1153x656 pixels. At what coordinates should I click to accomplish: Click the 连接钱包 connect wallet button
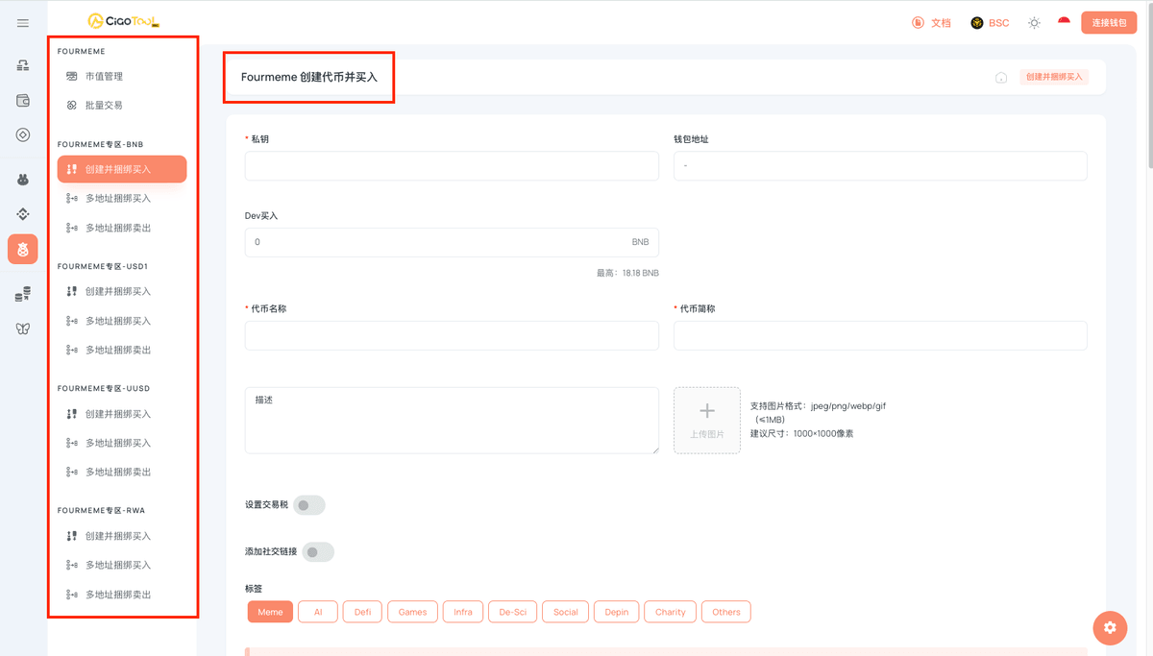point(1109,22)
